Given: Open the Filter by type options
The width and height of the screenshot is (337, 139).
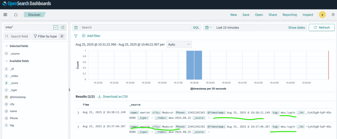Looking at the screenshot, I should click(x=49, y=36).
